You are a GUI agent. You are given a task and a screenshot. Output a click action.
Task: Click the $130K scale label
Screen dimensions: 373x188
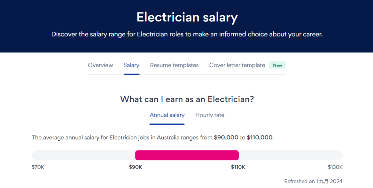[x=335, y=167]
